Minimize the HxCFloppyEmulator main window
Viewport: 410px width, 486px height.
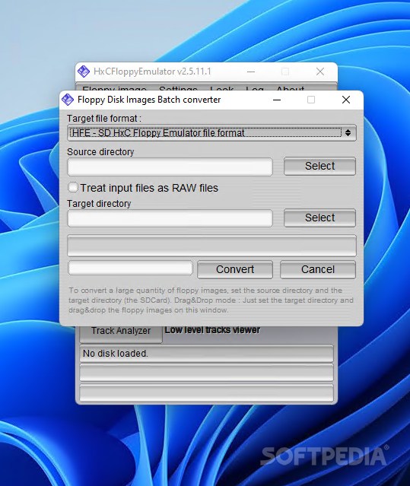tap(251, 71)
